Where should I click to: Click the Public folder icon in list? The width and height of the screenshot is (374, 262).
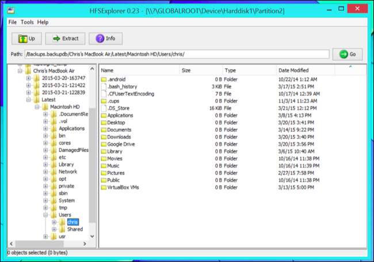[x=104, y=180]
